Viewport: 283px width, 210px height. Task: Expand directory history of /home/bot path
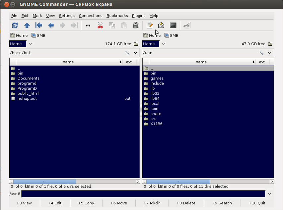coord(136,53)
